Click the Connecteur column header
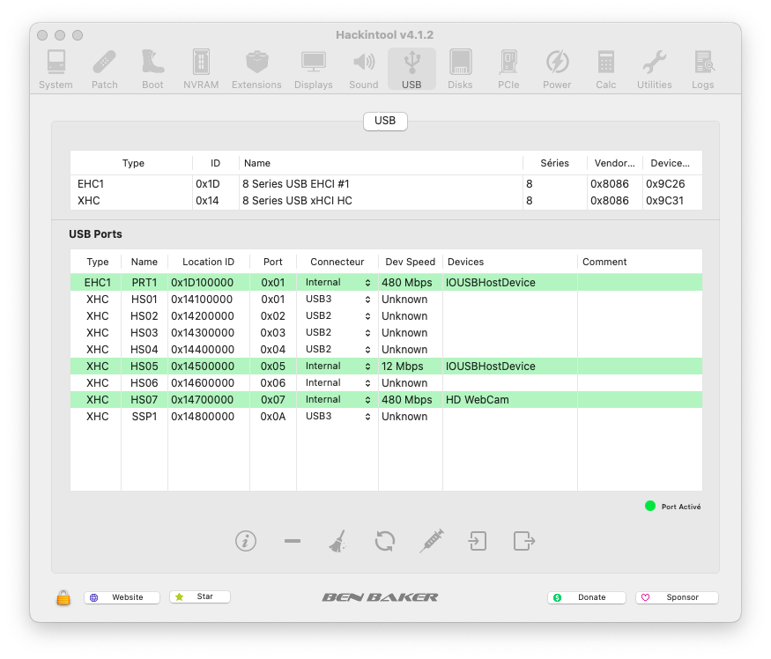771x659 pixels. click(x=337, y=262)
